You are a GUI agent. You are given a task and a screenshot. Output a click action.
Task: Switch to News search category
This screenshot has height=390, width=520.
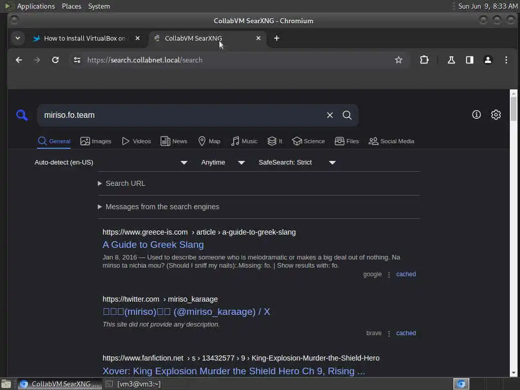pyautogui.click(x=174, y=141)
